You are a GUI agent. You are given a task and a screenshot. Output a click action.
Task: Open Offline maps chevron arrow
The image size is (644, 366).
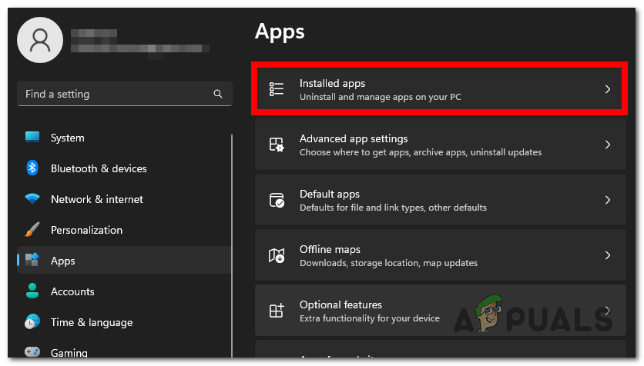pyautogui.click(x=608, y=255)
